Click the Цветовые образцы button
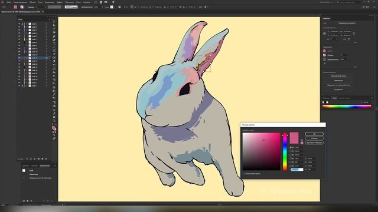378x212 pixels. tap(314, 143)
